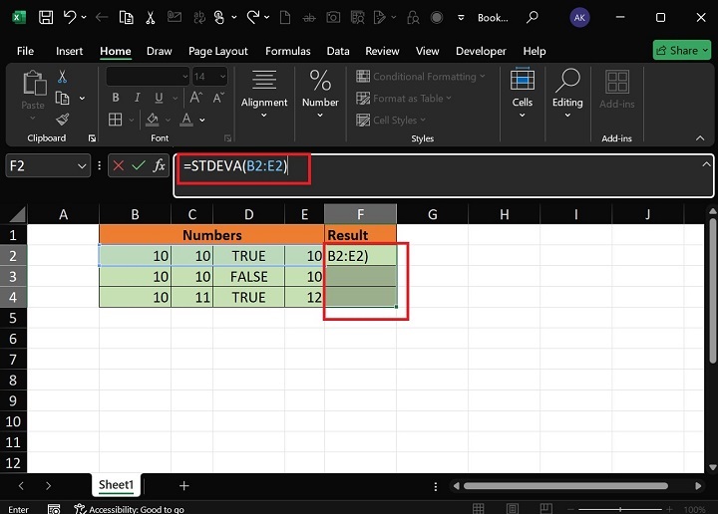Click the Fill Color bucket swatch

click(152, 120)
